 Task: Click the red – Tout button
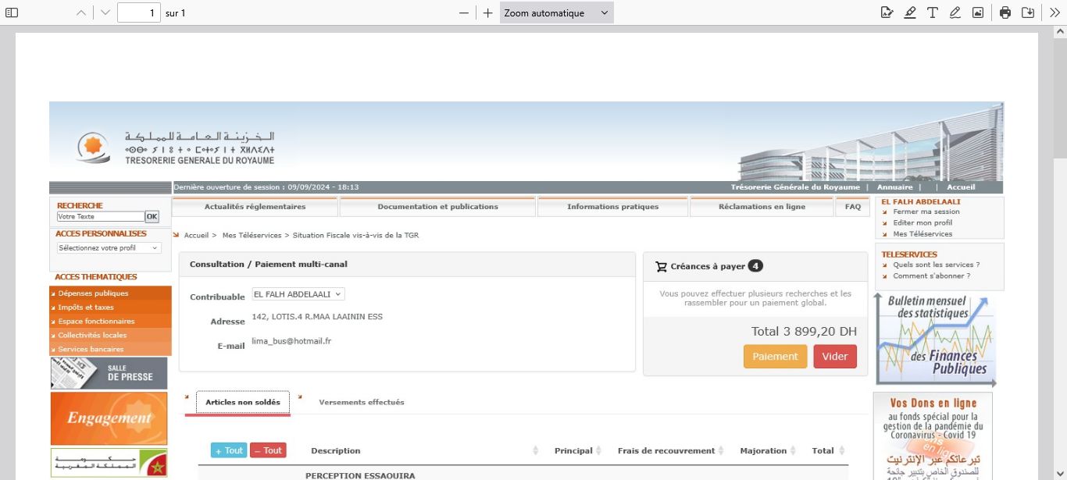coord(268,450)
